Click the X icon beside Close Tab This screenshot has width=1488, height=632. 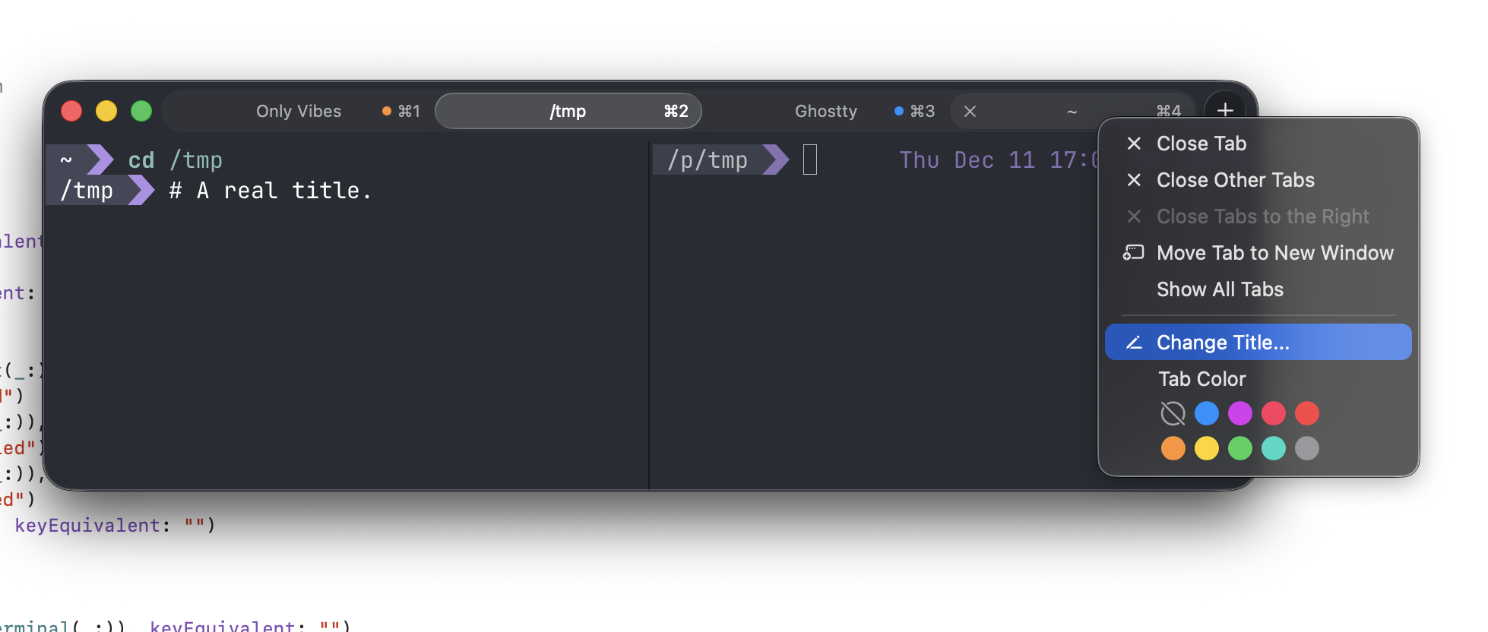click(1134, 144)
